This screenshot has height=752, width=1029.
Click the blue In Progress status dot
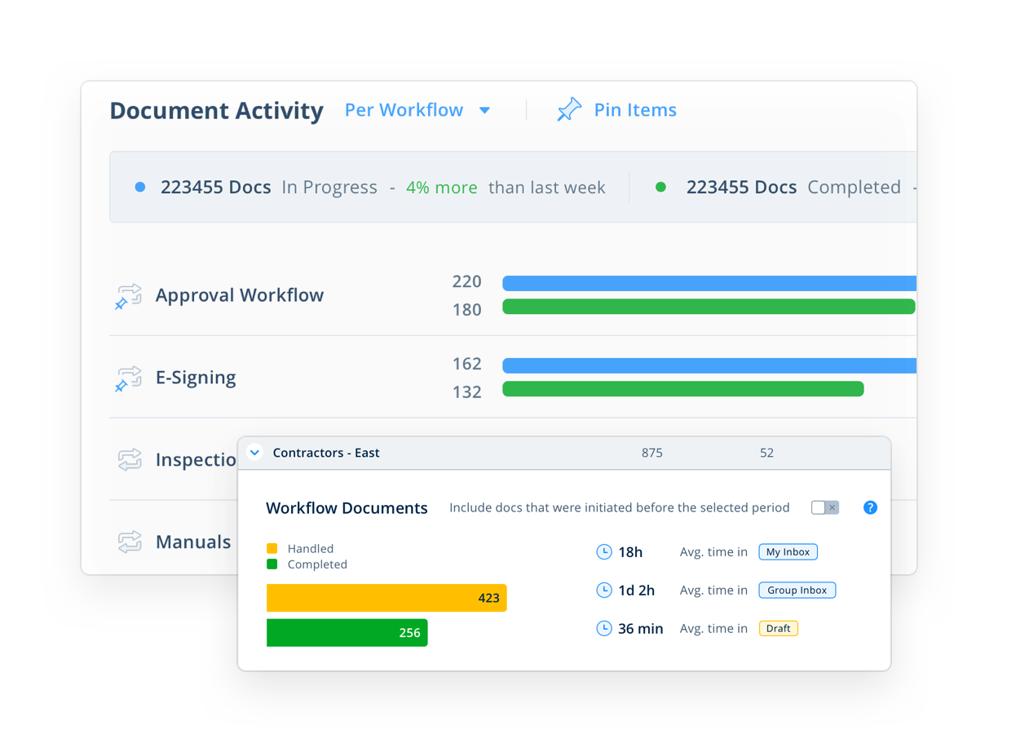click(140, 188)
